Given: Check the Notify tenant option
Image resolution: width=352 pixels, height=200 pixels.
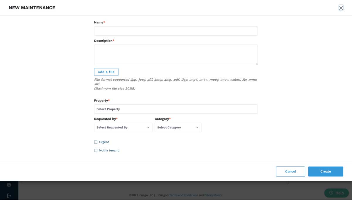Looking at the screenshot, I should coord(96,150).
